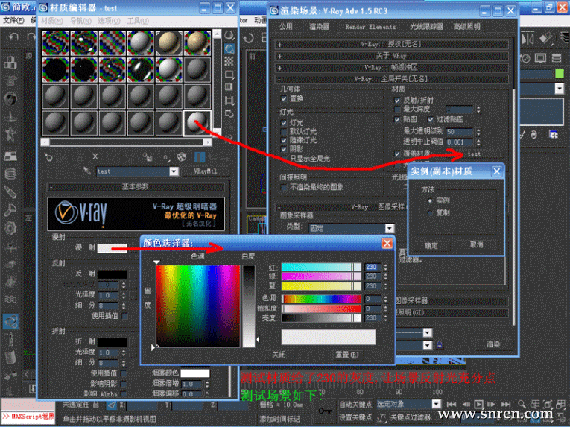
Task: Click the Material Effects Channel 0 icon
Action: click(x=166, y=157)
